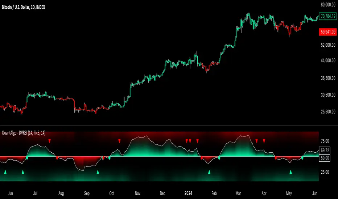Select the 50.00 midline value label
This screenshot has width=338, height=199.
pos(325,158)
